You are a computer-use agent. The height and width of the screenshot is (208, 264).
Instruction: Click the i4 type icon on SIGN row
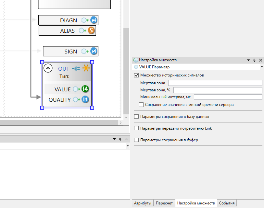click(94, 51)
